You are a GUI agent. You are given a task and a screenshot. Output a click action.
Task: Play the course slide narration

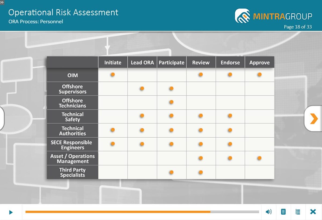(11, 212)
